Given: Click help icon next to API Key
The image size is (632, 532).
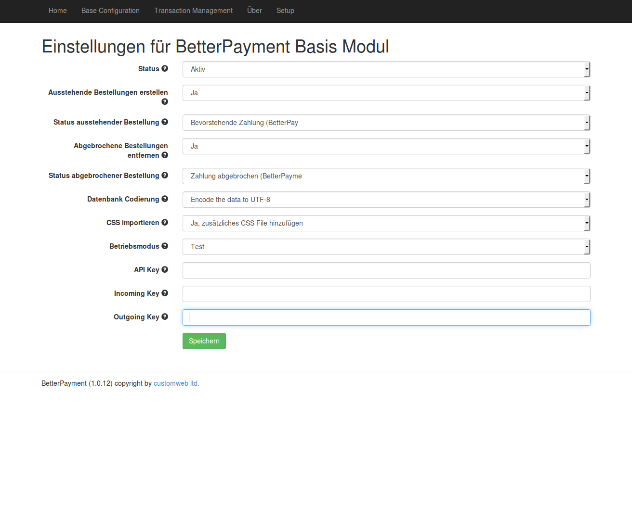Looking at the screenshot, I should click(x=165, y=270).
